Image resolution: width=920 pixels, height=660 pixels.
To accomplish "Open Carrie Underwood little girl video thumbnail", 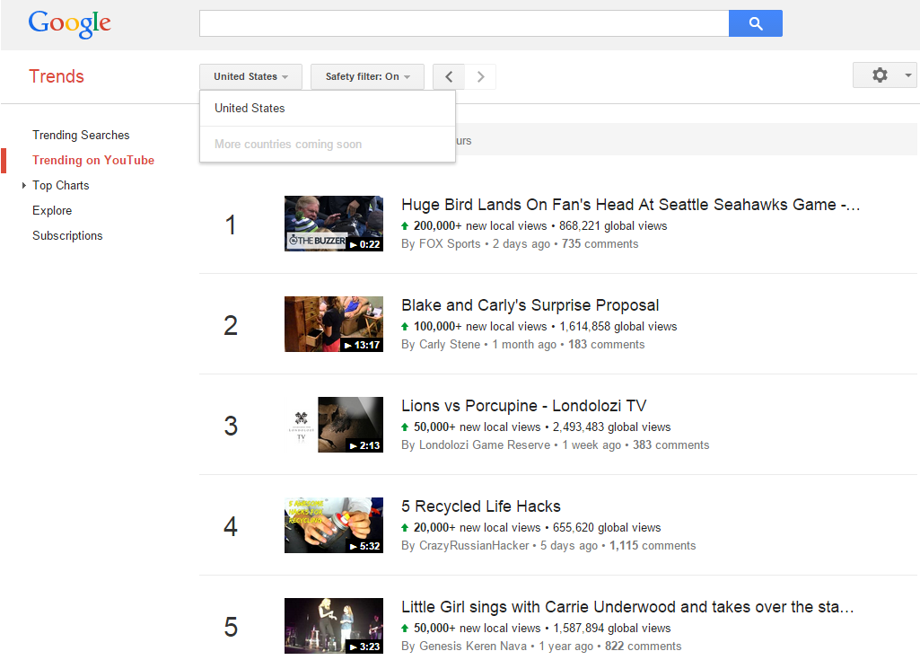I will 334,625.
